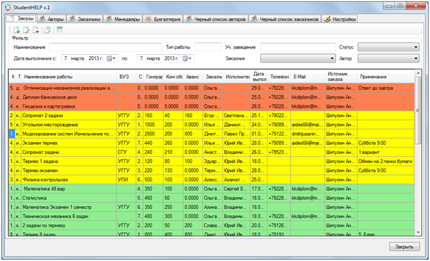Switch to the Настройки tab
This screenshot has height=261, width=430.
340,19
